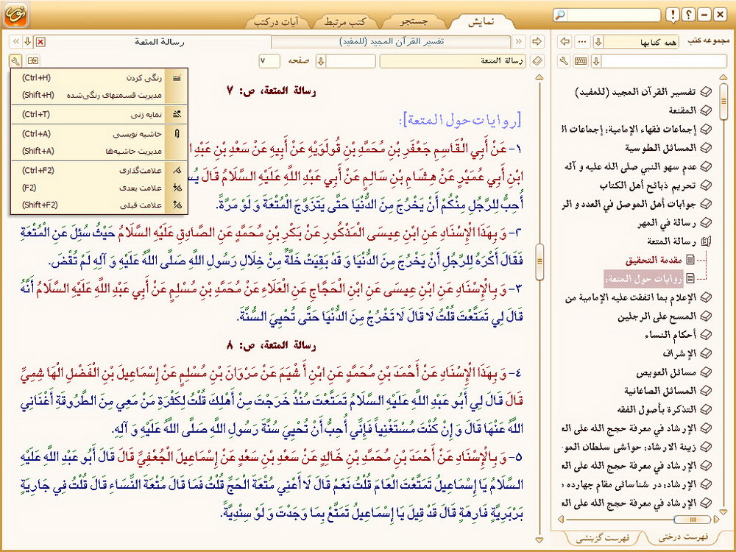Open the on-screen keyboard icon
Viewport: 736px width, 552px height.
[581, 61]
